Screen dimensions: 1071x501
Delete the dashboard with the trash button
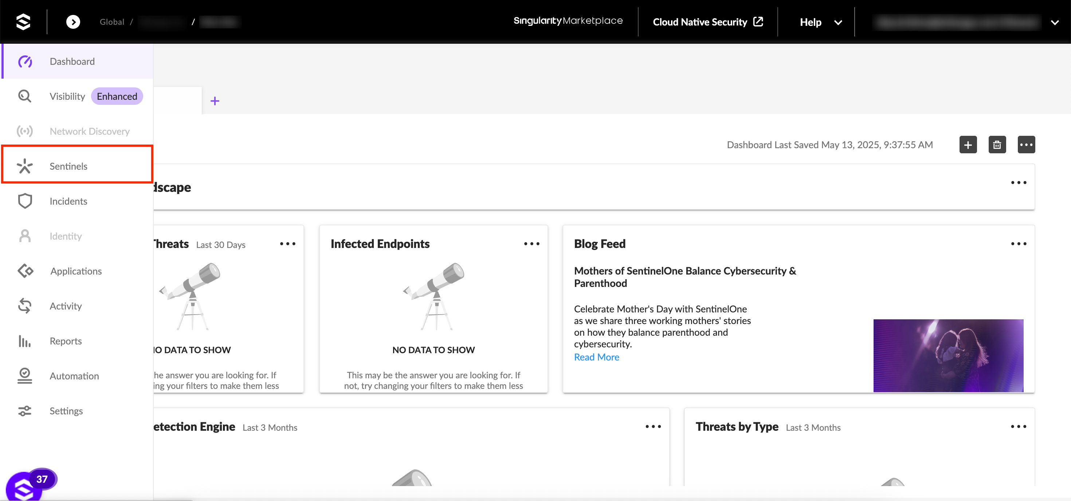click(997, 145)
